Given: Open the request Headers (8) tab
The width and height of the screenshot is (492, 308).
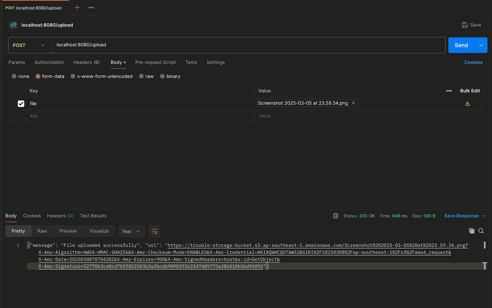Looking at the screenshot, I should [x=87, y=62].
